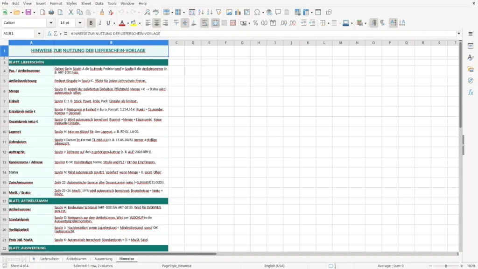
Task: Apply the red font color swatch
Action: pyautogui.click(x=122, y=23)
